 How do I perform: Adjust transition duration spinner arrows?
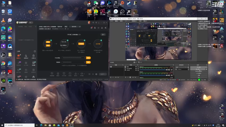coord(188,69)
